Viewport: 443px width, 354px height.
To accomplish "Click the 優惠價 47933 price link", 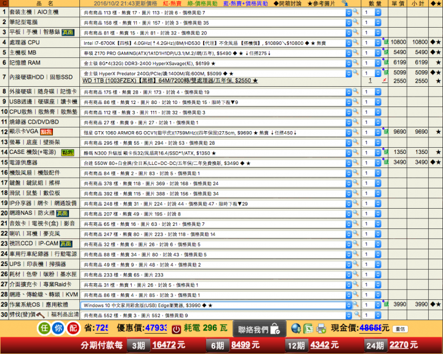I will coord(156,328).
